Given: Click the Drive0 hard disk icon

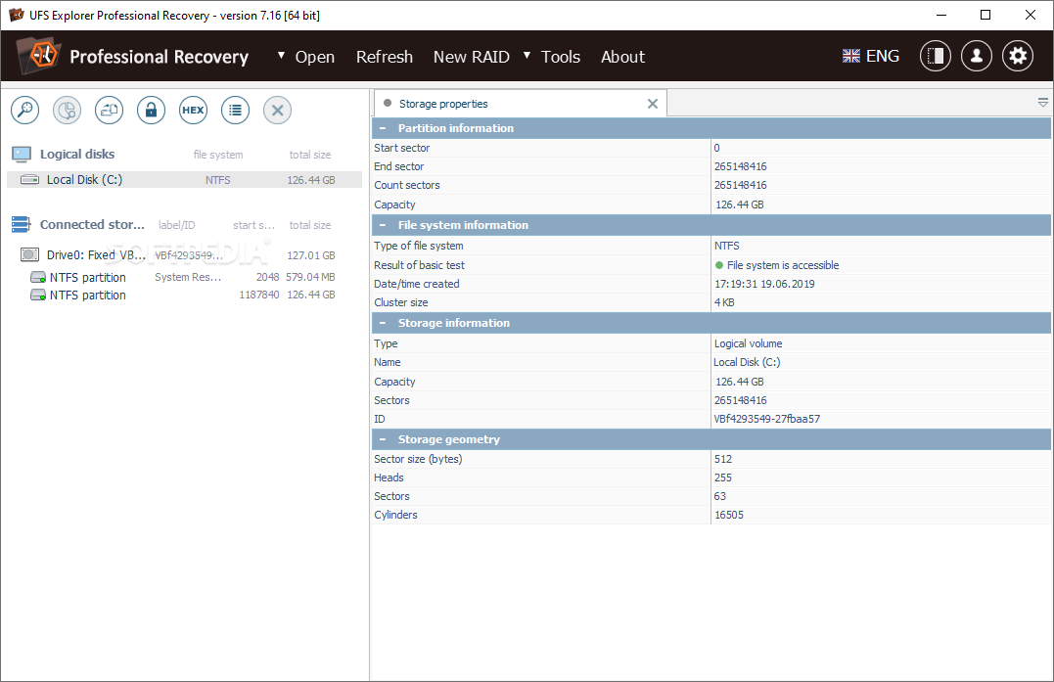Looking at the screenshot, I should coord(29,254).
